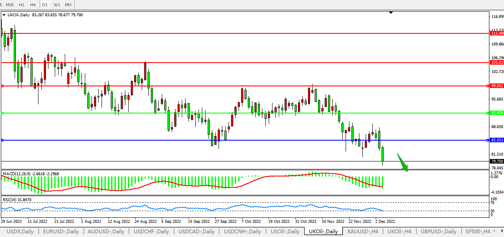Click the chart shift triangle marker at top
The image size is (504, 237).
(x=391, y=13)
